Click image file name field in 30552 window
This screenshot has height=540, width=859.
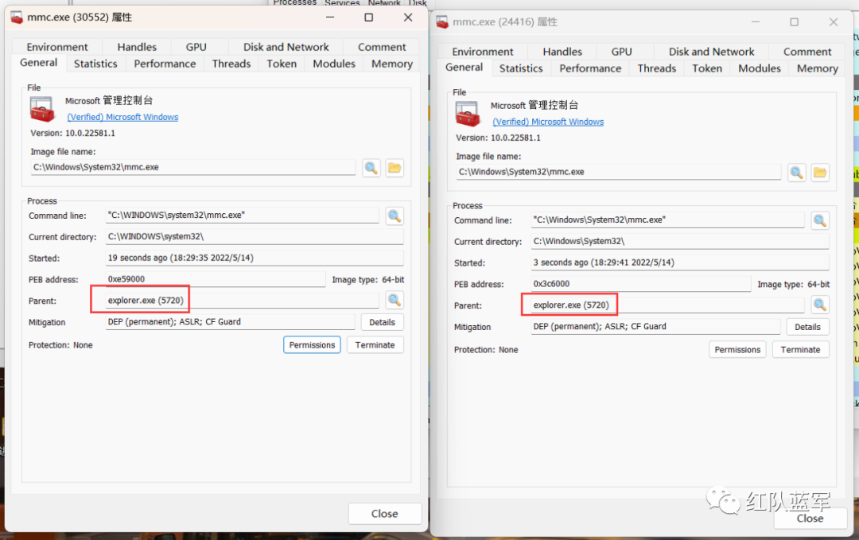(x=193, y=167)
